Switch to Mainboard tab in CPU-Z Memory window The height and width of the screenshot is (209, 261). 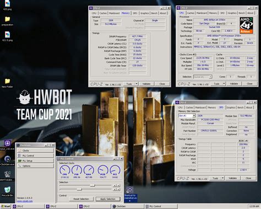[x=114, y=13]
